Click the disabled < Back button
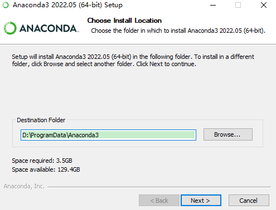This screenshot has width=276, height=210. click(159, 201)
